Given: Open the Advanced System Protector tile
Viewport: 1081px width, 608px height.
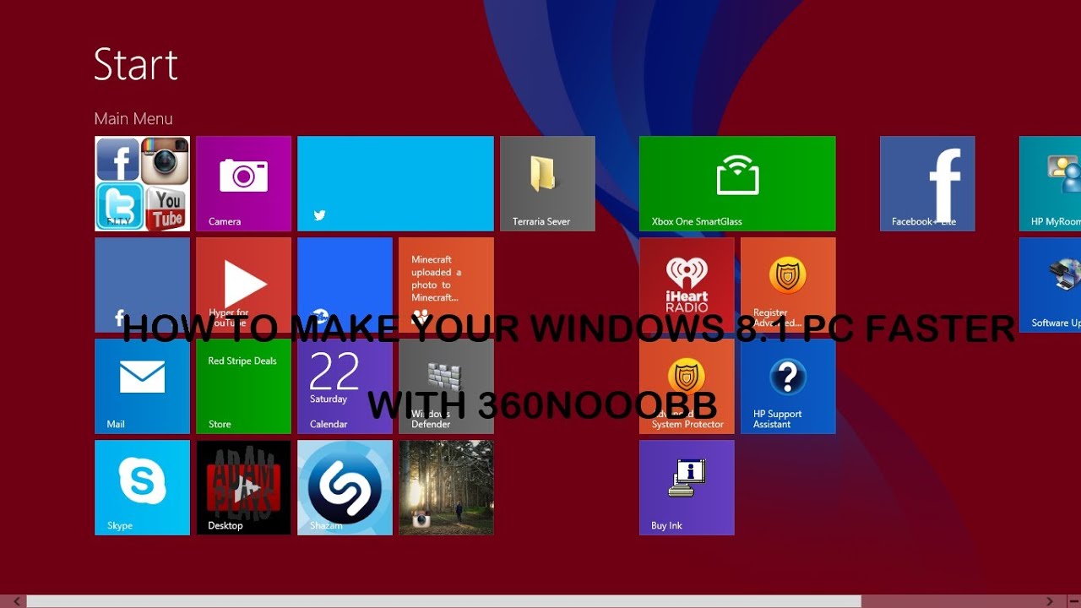Looking at the screenshot, I should point(687,386).
